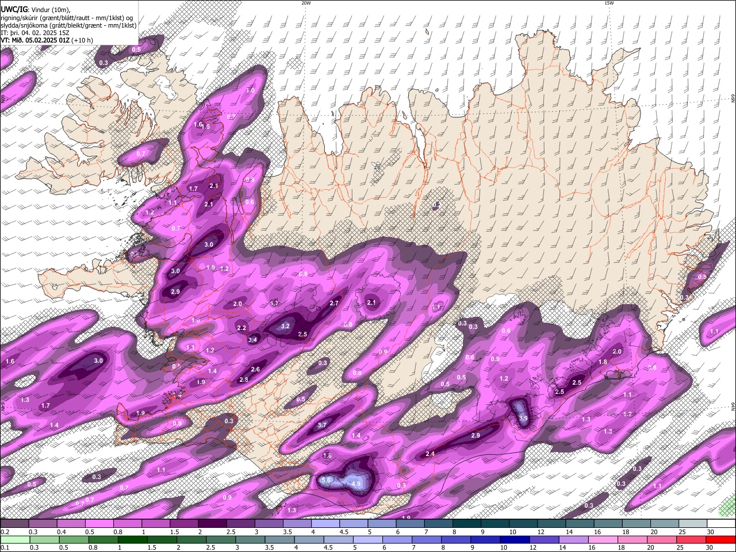Click the '0.1' label on the lower scale
The width and height of the screenshot is (736, 552).
[5, 547]
